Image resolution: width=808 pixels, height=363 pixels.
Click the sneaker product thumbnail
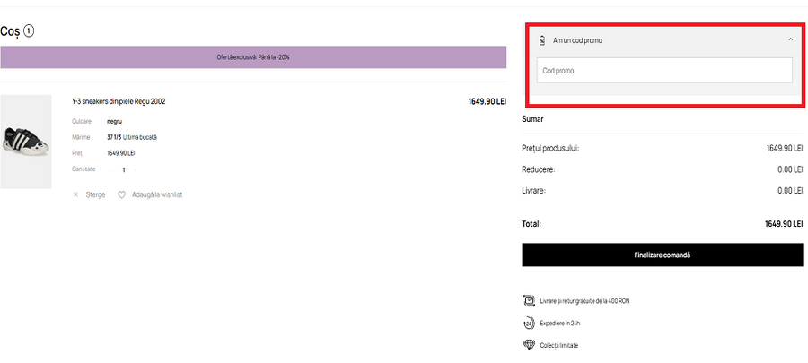pyautogui.click(x=26, y=142)
